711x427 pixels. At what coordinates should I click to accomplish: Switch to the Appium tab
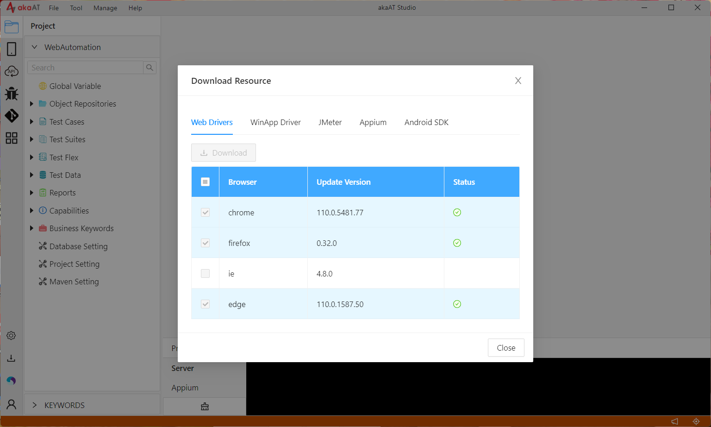point(373,122)
